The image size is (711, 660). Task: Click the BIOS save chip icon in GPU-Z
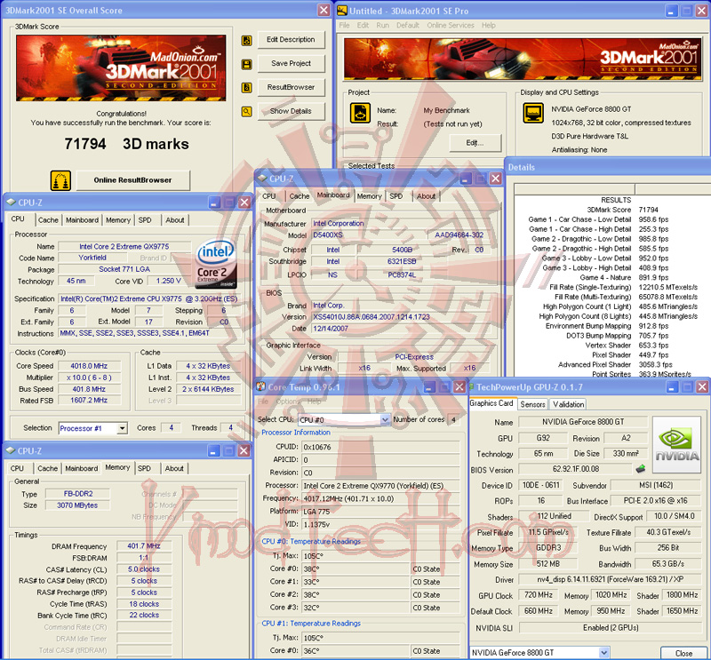point(641,469)
